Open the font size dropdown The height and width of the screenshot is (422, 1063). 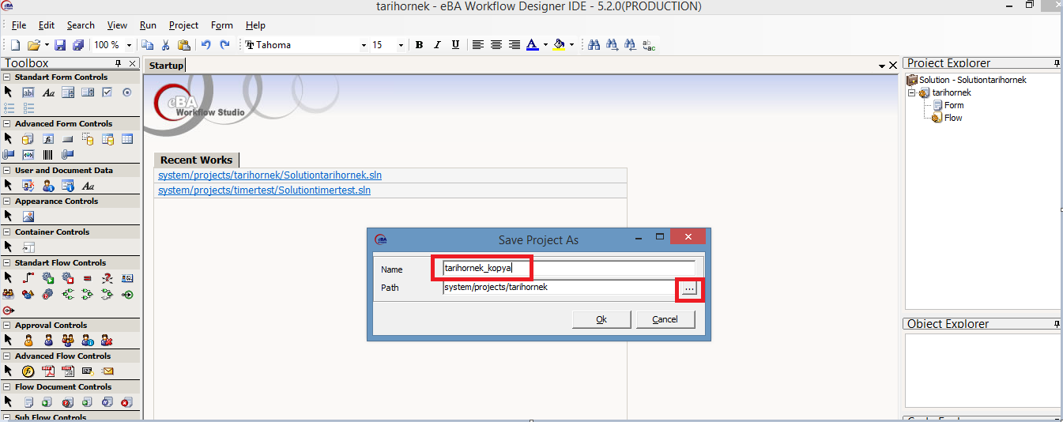[x=401, y=45]
